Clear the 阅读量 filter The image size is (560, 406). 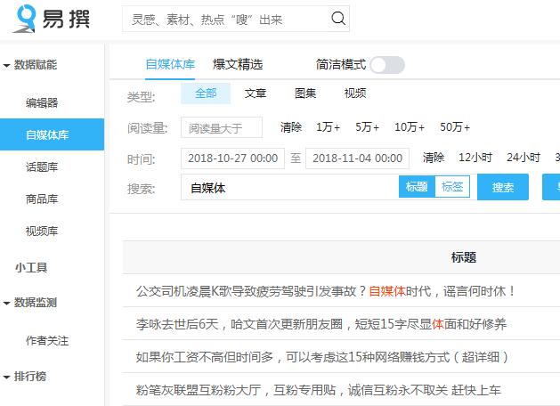291,127
